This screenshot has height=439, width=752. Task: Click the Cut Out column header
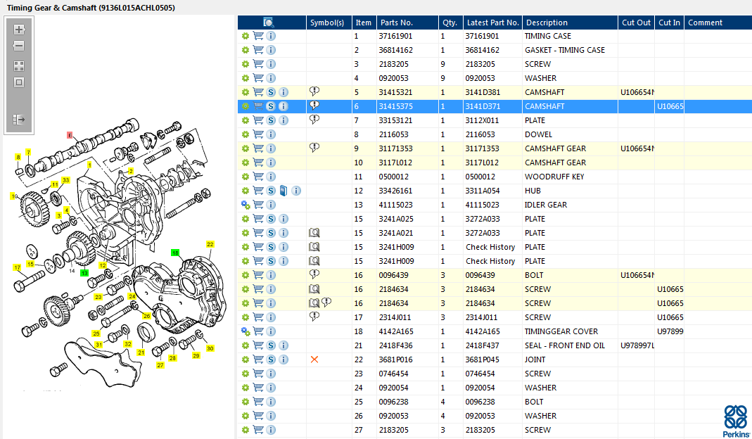click(636, 23)
